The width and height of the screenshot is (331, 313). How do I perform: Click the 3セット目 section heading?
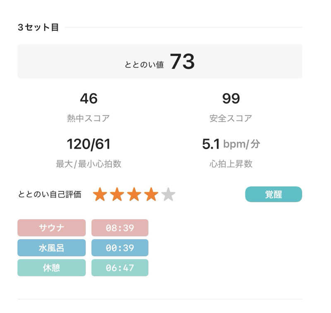pos(38,28)
